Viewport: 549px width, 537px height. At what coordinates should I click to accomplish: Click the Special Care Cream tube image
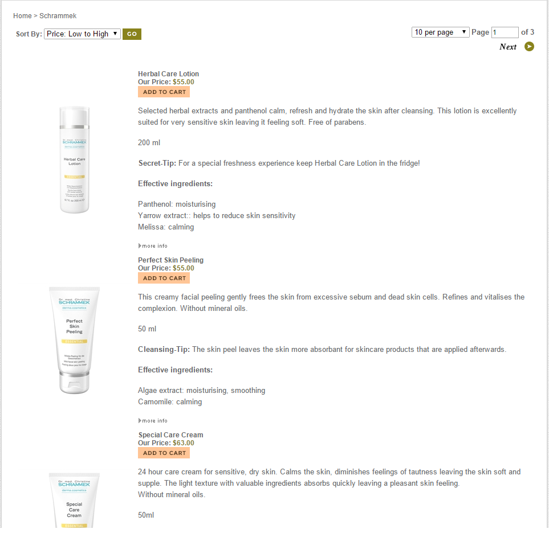[74, 500]
